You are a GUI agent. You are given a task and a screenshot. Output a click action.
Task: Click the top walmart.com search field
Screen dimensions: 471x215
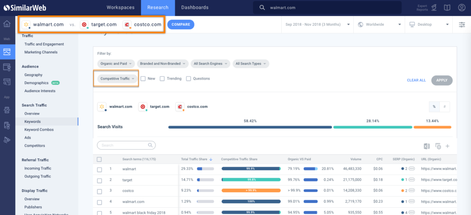(327, 8)
